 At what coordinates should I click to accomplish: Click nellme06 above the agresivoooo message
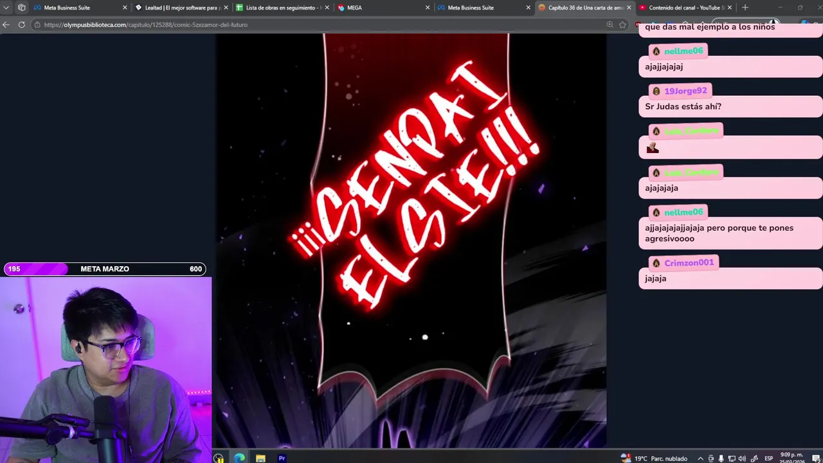(x=683, y=212)
